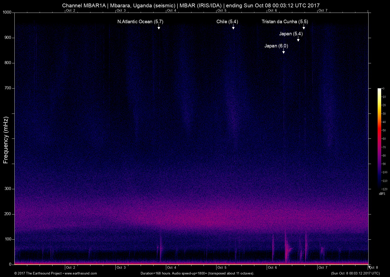
Task: Click the Chile (5.4) event label
Action: pyautogui.click(x=227, y=22)
